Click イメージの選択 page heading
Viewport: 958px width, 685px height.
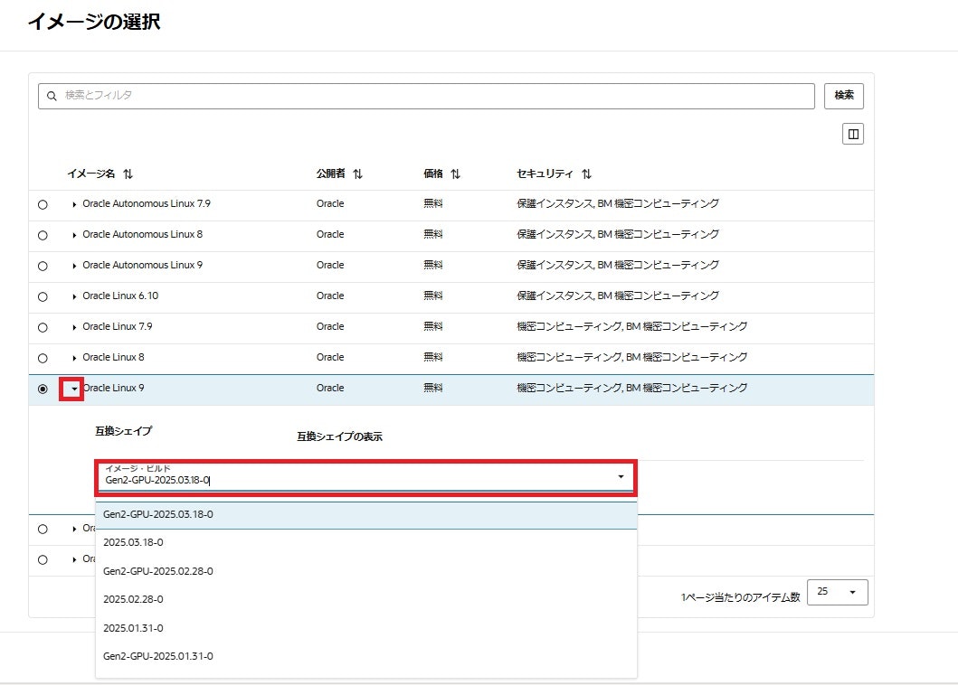tap(94, 22)
